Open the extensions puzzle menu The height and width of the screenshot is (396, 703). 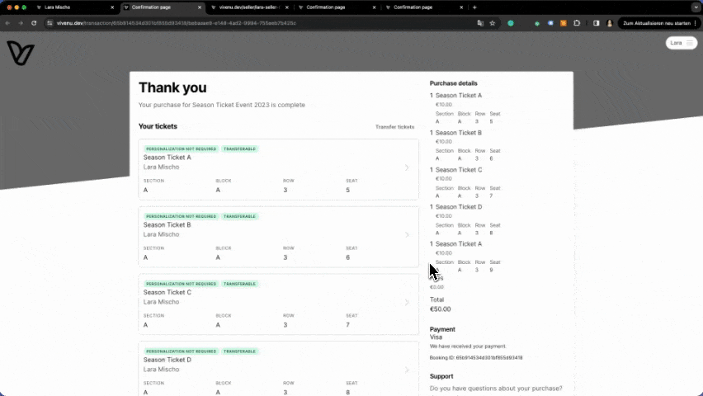tap(577, 23)
